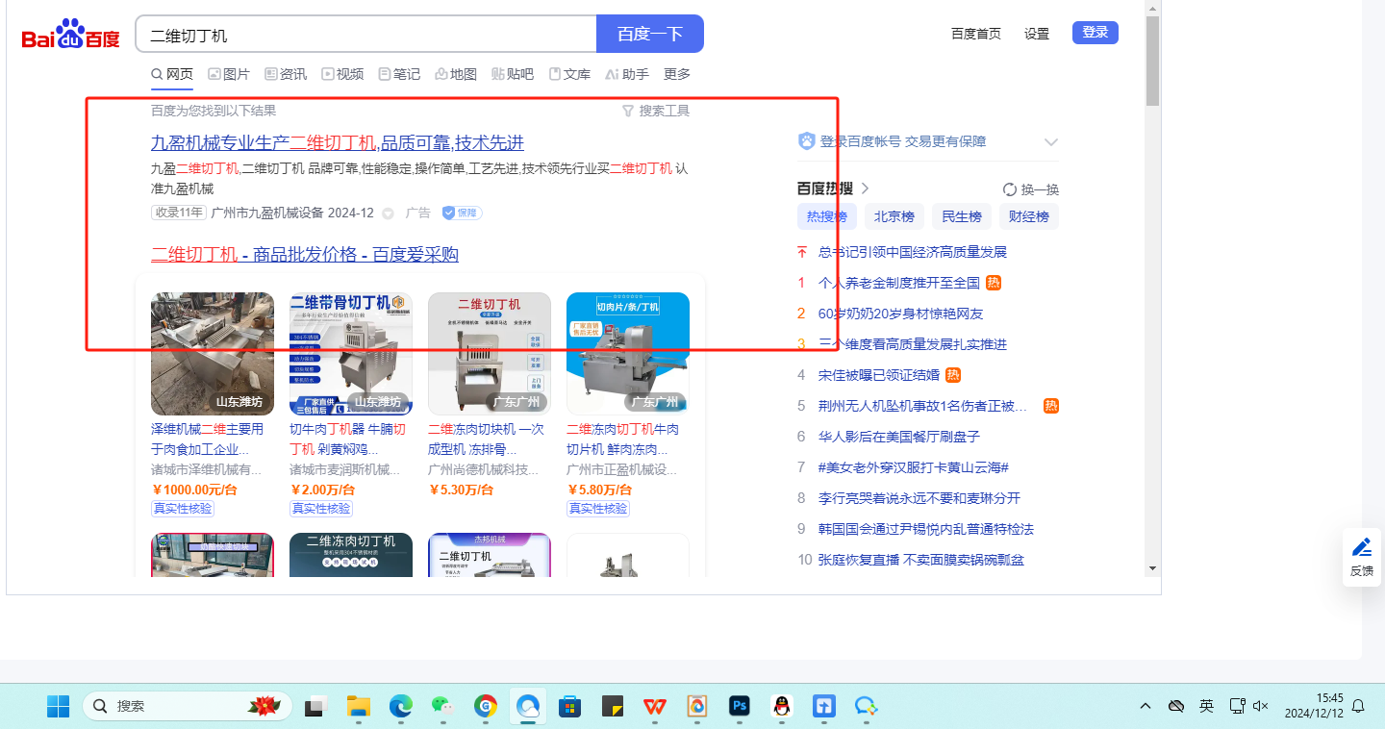Open WeChat from the taskbar
This screenshot has width=1385, height=729.
[x=442, y=707]
